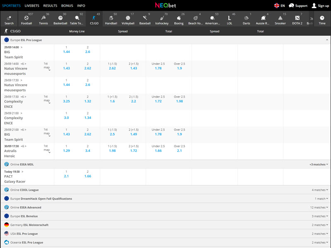Pick Astralis -1.5 spread at 1.98

[x=112, y=151]
